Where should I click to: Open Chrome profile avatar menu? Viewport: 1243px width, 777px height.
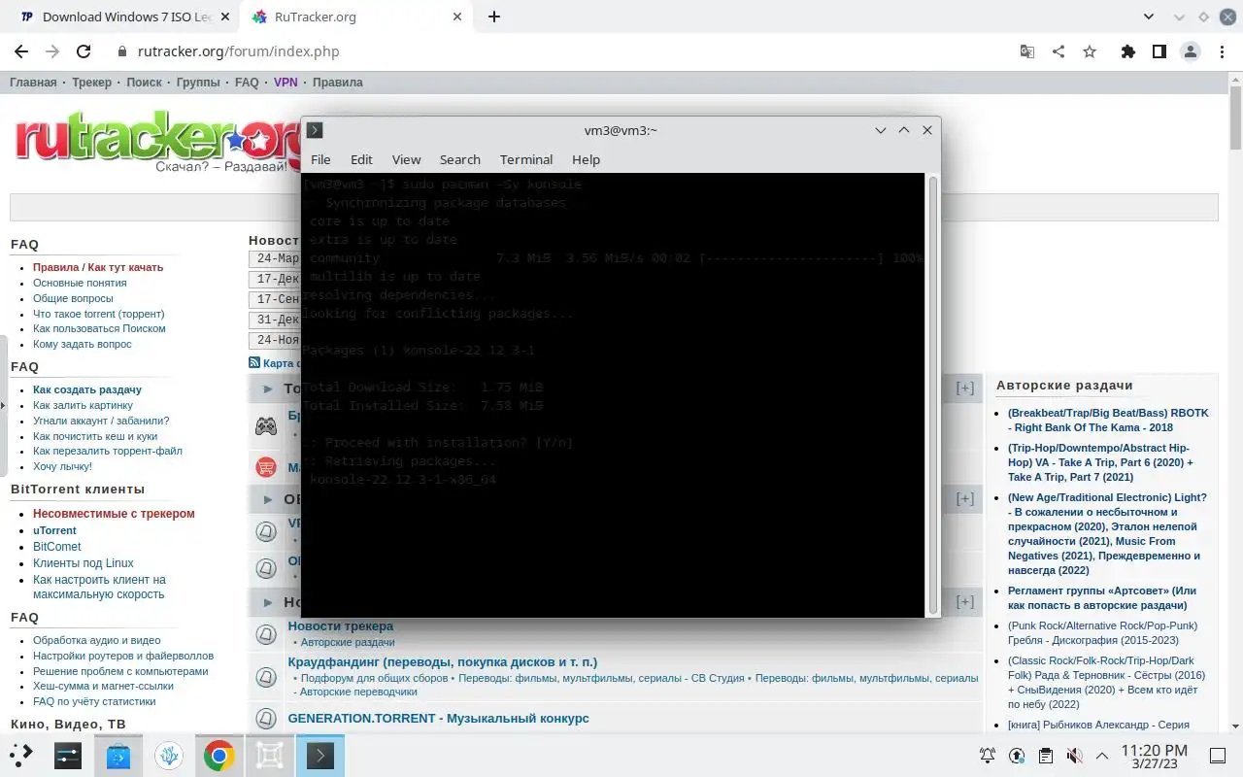(x=1190, y=51)
